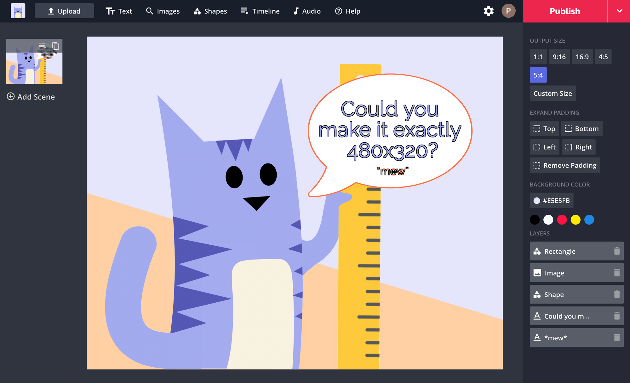Delete the Rectangle layer

pyautogui.click(x=616, y=251)
